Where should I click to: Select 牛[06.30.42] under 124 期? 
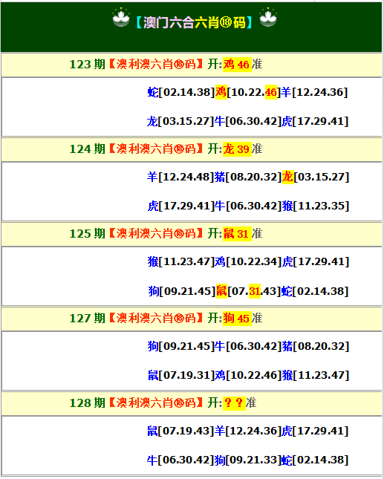[x=248, y=206]
